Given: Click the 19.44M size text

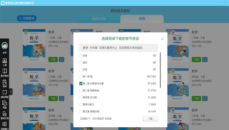Looking at the screenshot, I should pyautogui.click(x=152, y=111).
